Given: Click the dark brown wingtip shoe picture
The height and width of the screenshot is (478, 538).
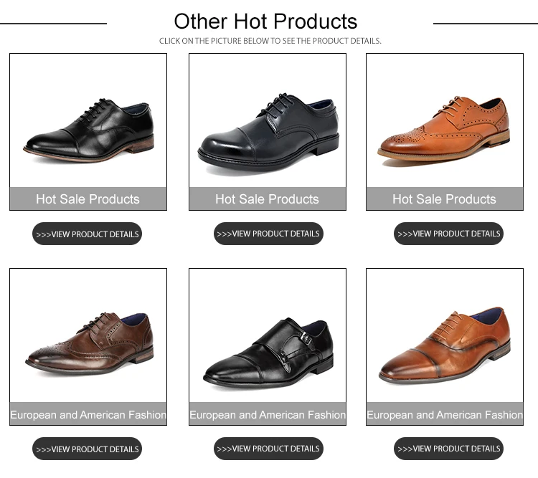Looking at the screenshot, I should coord(88,343).
